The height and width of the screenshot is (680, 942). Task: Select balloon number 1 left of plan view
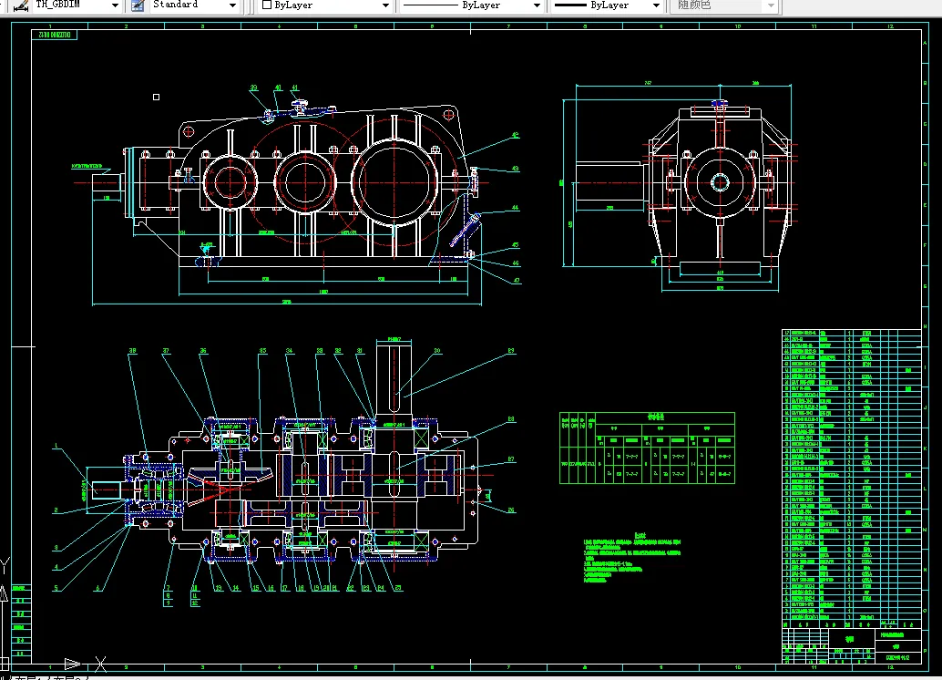pyautogui.click(x=56, y=446)
